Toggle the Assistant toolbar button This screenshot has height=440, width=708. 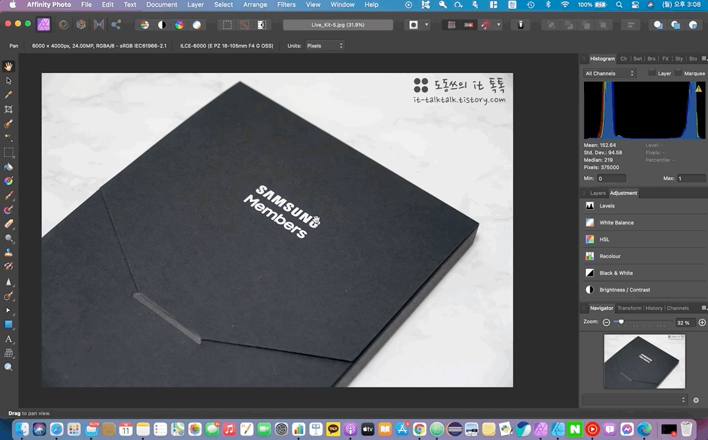[520, 25]
